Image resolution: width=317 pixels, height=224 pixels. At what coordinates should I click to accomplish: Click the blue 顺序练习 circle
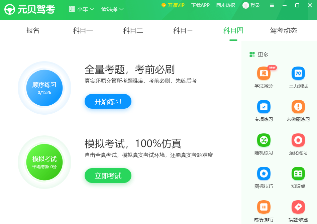pyautogui.click(x=44, y=88)
